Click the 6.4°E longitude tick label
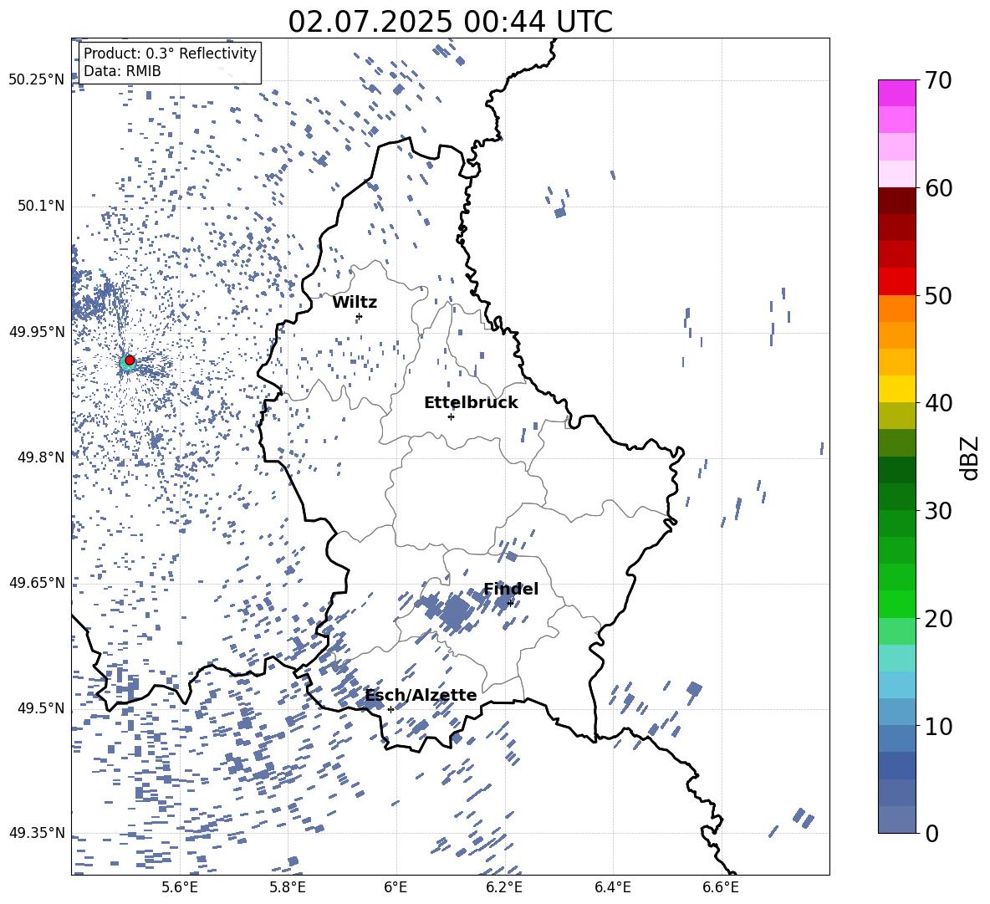Screen dimensions: 990x904 pos(612,887)
